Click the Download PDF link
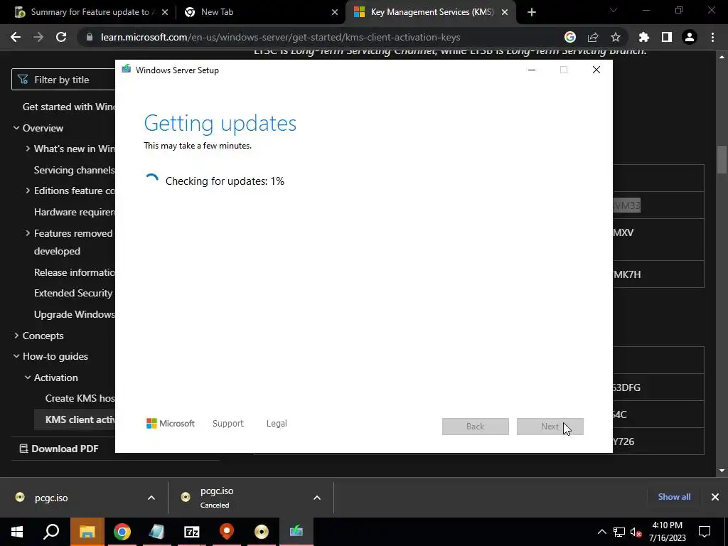 click(58, 449)
